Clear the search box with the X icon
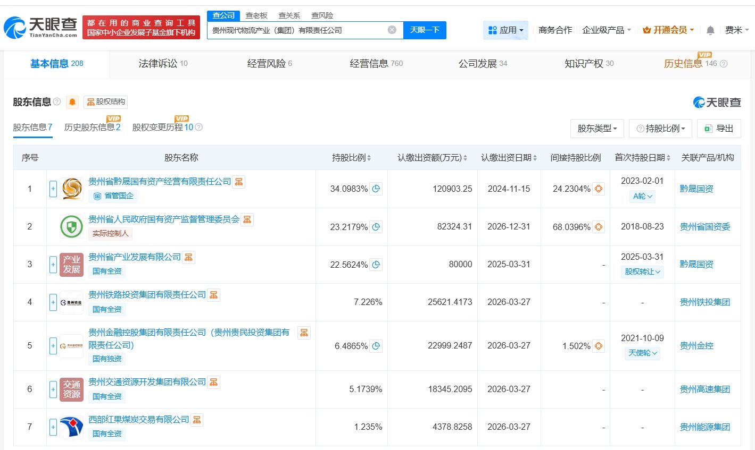This screenshot has height=450, width=755. pos(392,30)
